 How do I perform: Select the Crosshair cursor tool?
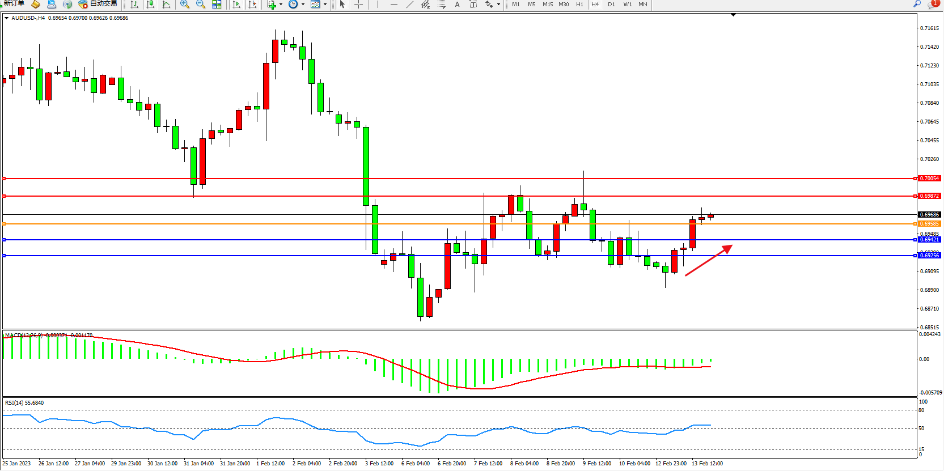tap(359, 5)
